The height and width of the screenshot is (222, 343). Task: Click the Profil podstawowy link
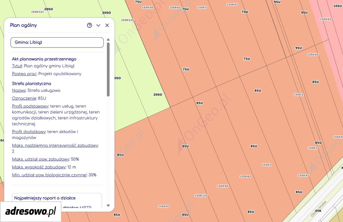click(30, 106)
